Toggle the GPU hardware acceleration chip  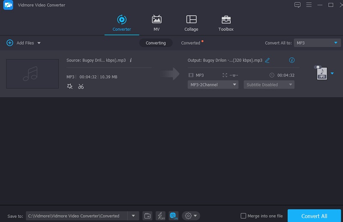[x=174, y=216]
